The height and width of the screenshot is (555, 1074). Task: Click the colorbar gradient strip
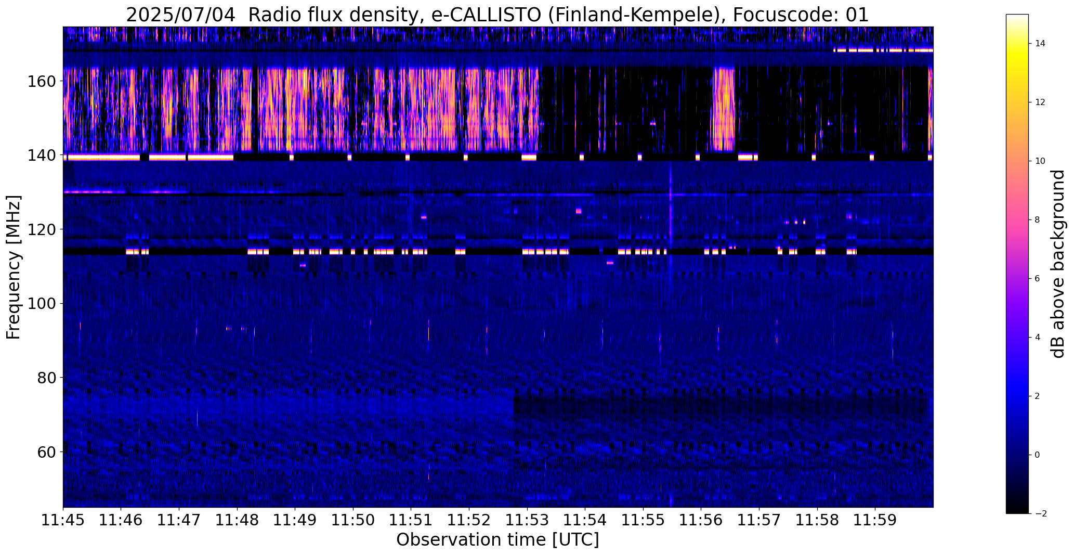tap(1017, 264)
